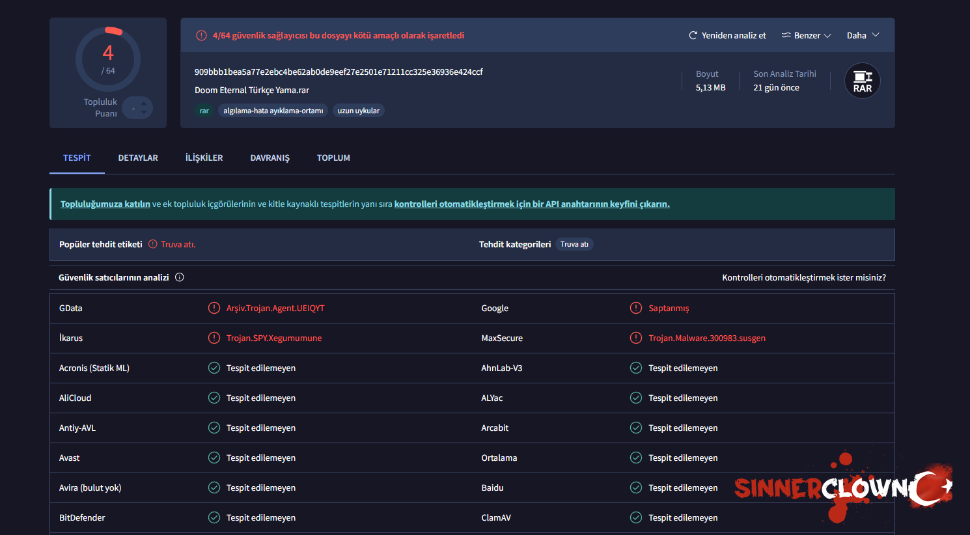Click the alert icon beside Google's Saptanmış result
The image size is (970, 535).
635,308
